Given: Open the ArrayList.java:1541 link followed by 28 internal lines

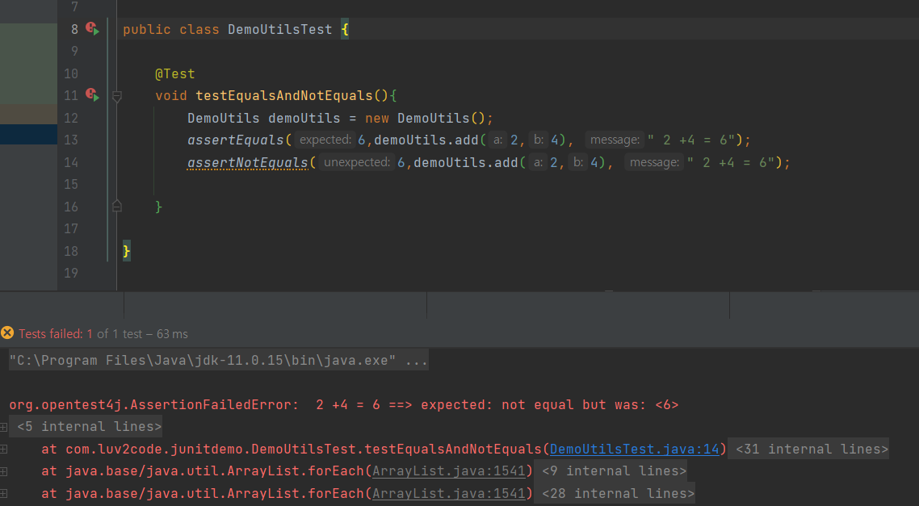Looking at the screenshot, I should click(x=449, y=493).
